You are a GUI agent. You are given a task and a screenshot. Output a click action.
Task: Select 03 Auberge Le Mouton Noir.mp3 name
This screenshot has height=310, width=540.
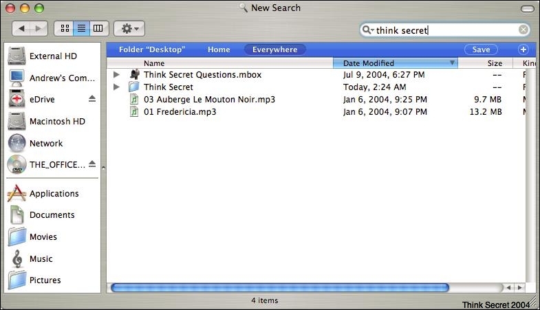pyautogui.click(x=209, y=100)
